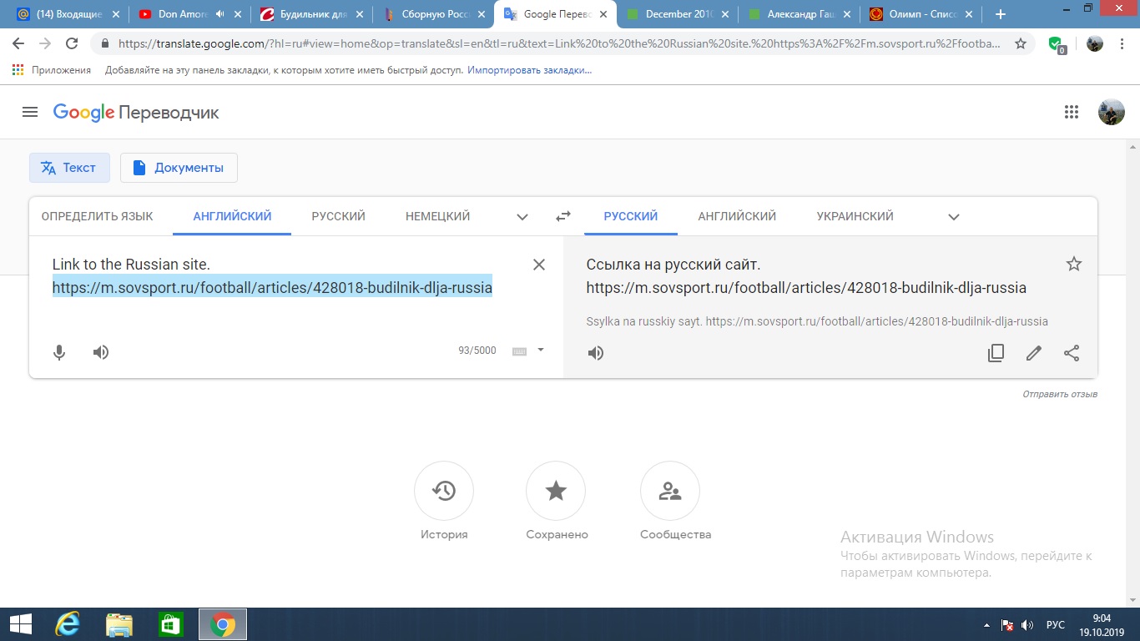Open a new browser tab

[x=1001, y=14]
